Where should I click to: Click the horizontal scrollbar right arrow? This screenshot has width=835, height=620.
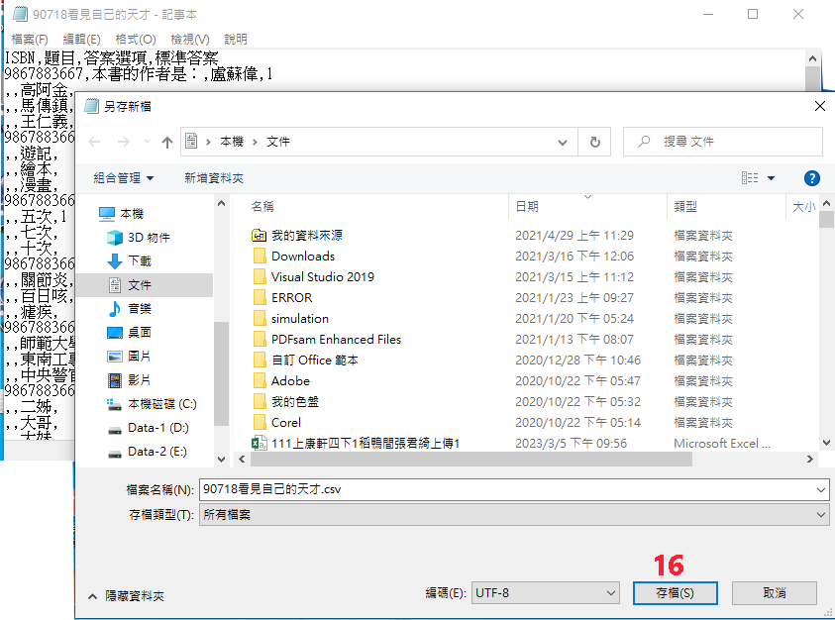(x=810, y=460)
